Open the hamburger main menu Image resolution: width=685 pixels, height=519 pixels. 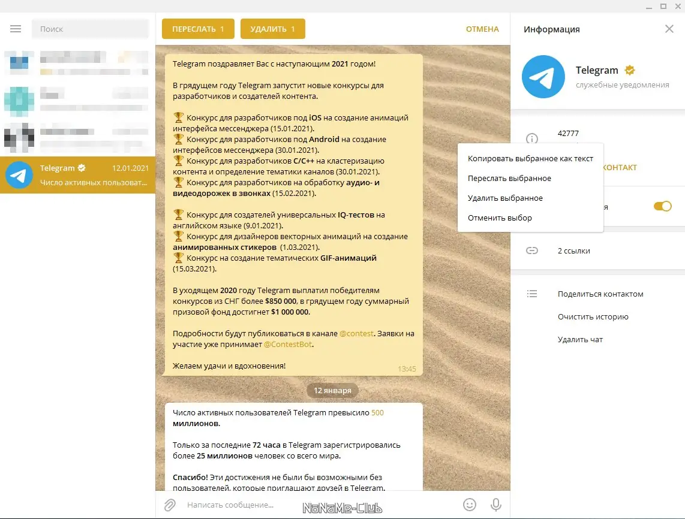pyautogui.click(x=16, y=29)
